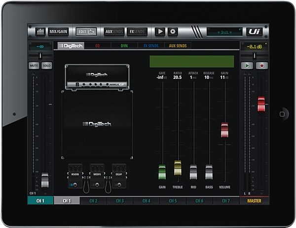Image resolution: width=296 pixels, height=228 pixels.
Task: Select the MASTER channel tab
Action: 254,200
